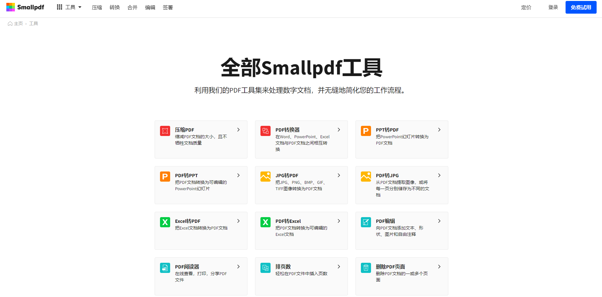The image size is (602, 297).
Task: Click the 主页 breadcrumb link
Action: click(x=18, y=23)
